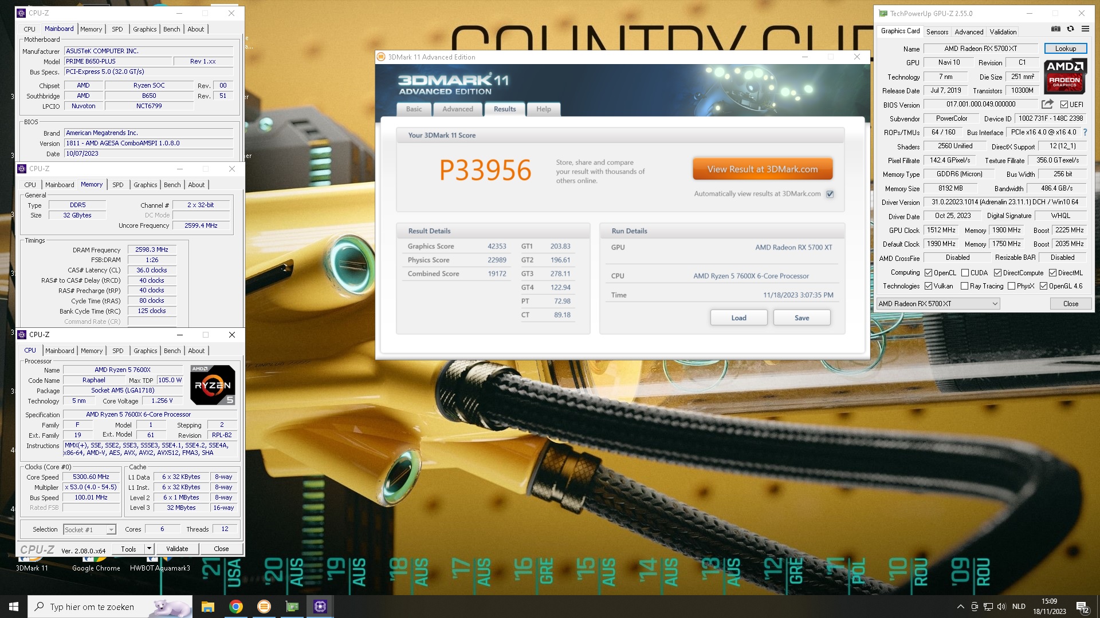Image resolution: width=1100 pixels, height=618 pixels.
Task: Click the taskbar clock showing 15:09
Action: 1050,607
